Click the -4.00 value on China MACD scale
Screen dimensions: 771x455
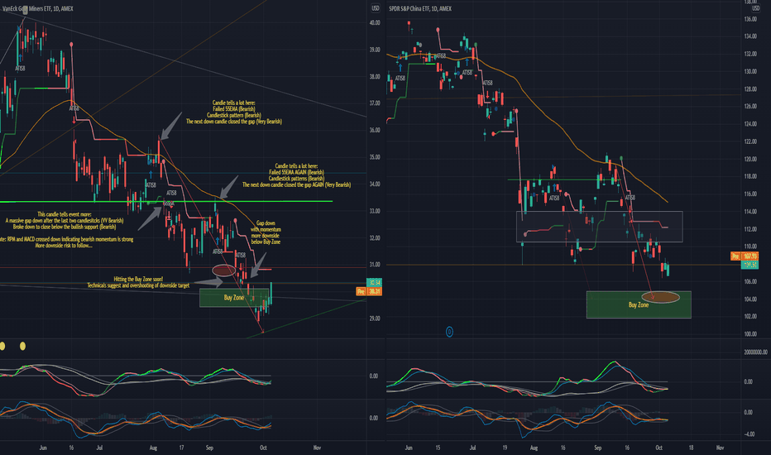click(749, 433)
